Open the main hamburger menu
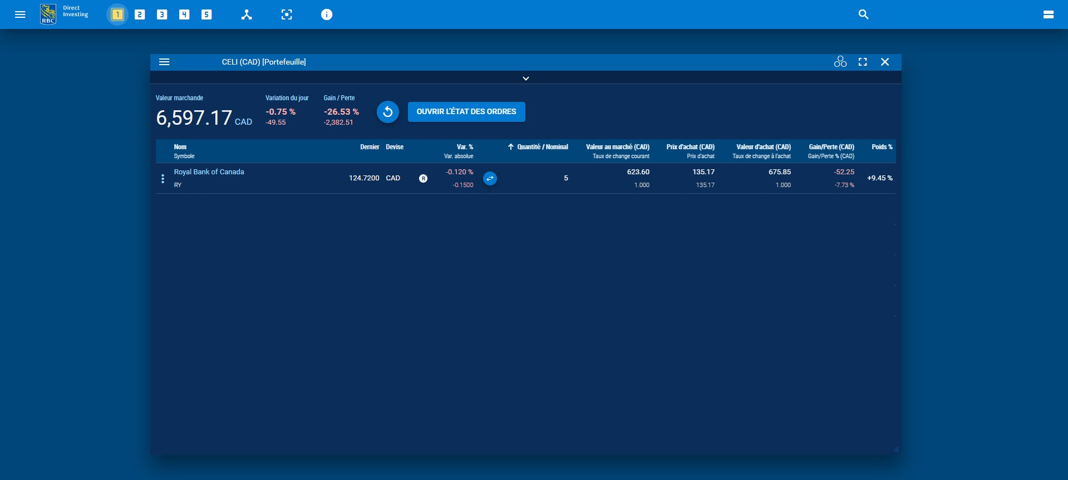 pyautogui.click(x=20, y=14)
